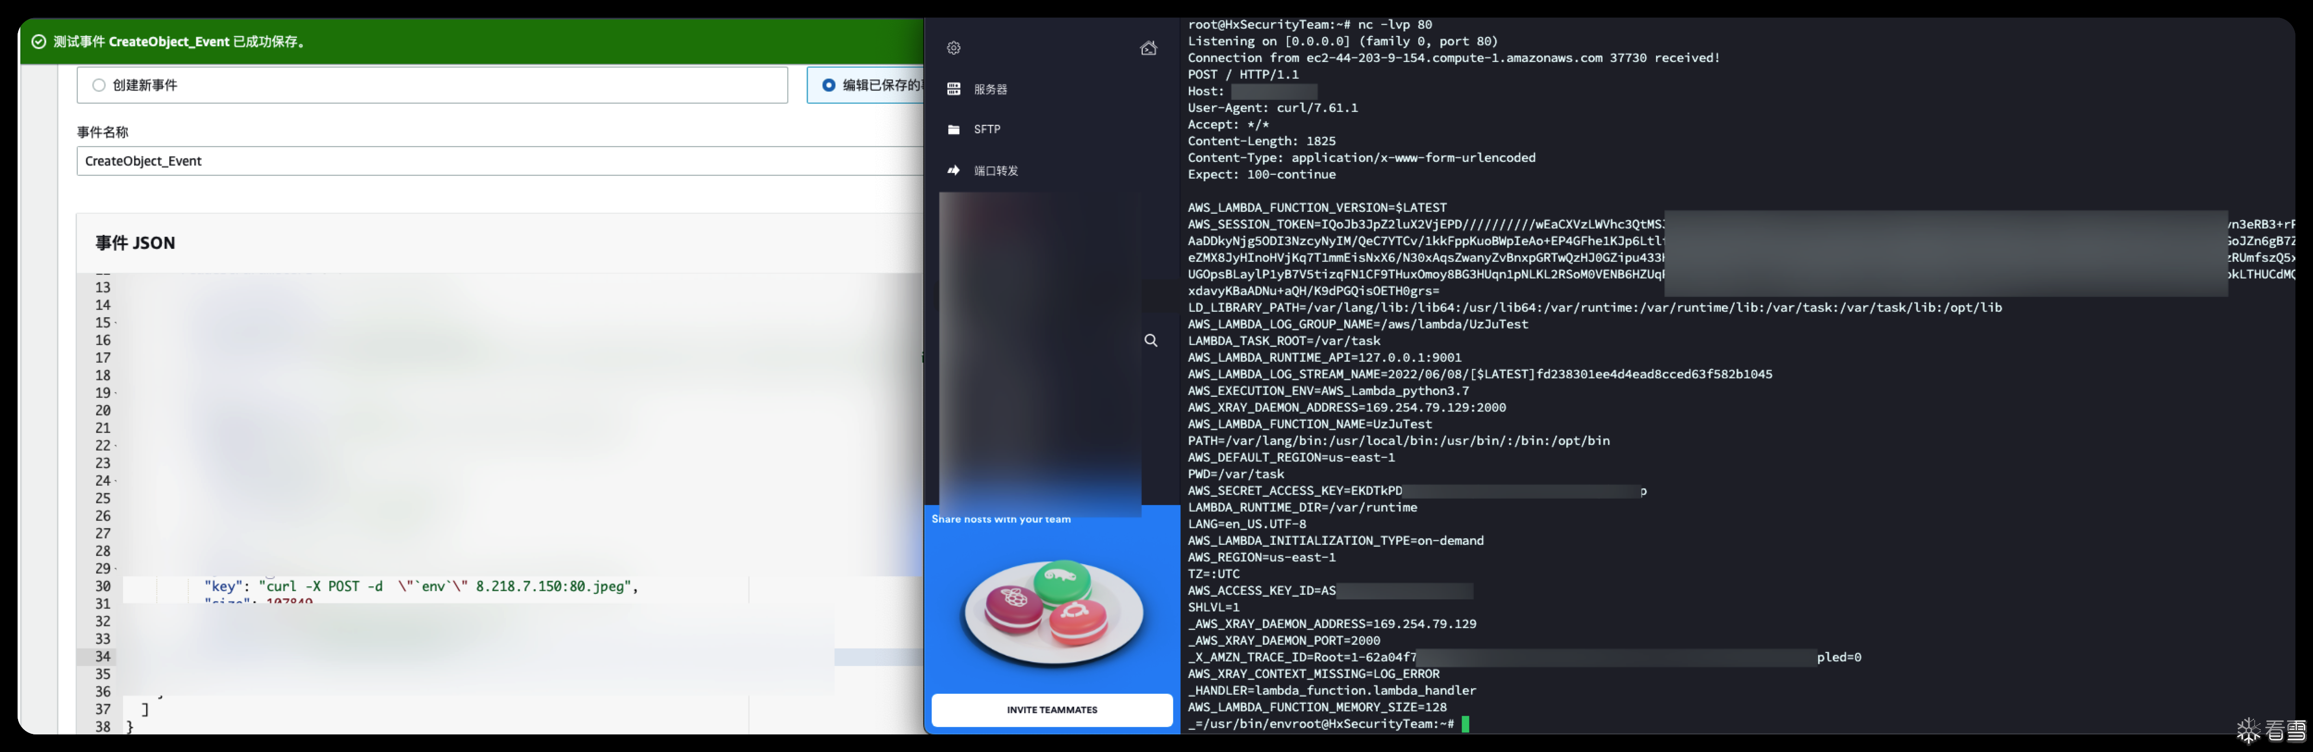Screen dimensions: 2313x752
Task: Fold code section at line 22
Action: (117, 446)
